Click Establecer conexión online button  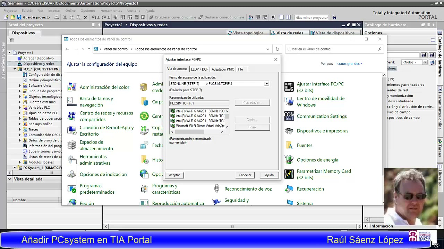coord(172,17)
